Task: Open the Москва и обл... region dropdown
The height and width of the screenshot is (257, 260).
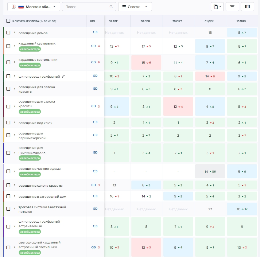Action: [34, 7]
